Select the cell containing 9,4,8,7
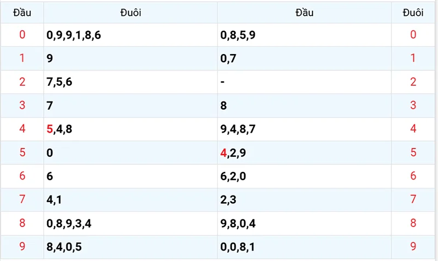 (x=238, y=129)
